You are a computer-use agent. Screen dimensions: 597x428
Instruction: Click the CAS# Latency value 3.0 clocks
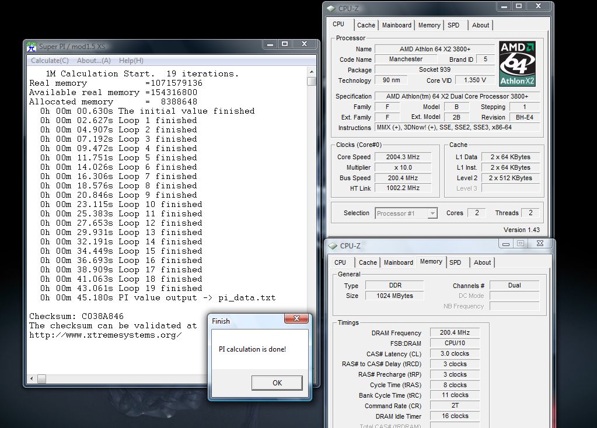point(455,353)
